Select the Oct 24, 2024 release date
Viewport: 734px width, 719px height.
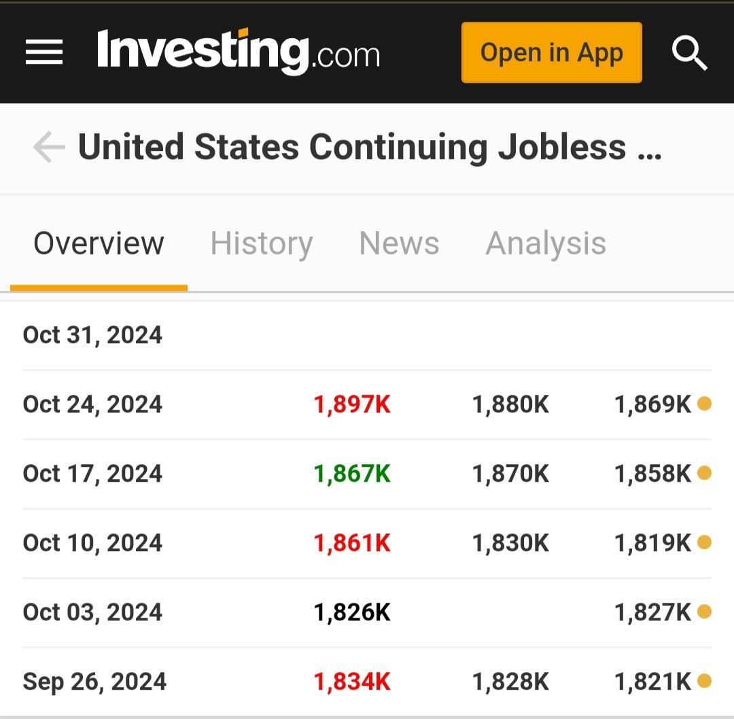[92, 404]
